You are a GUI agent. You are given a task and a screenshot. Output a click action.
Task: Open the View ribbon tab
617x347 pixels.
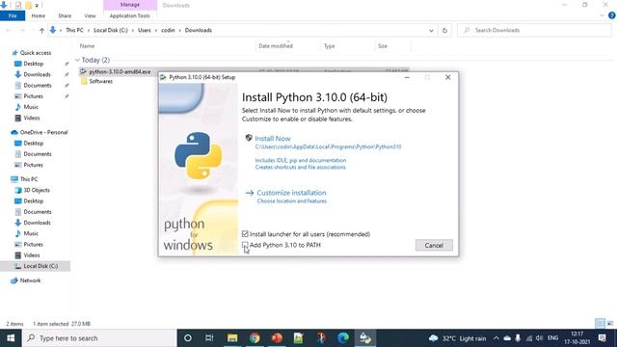tap(90, 15)
